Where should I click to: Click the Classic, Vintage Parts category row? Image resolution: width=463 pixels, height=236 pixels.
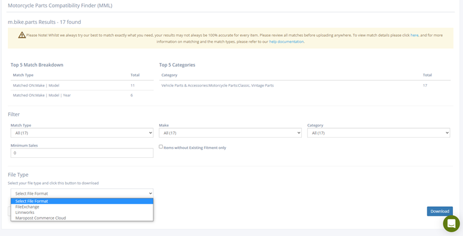(305, 85)
